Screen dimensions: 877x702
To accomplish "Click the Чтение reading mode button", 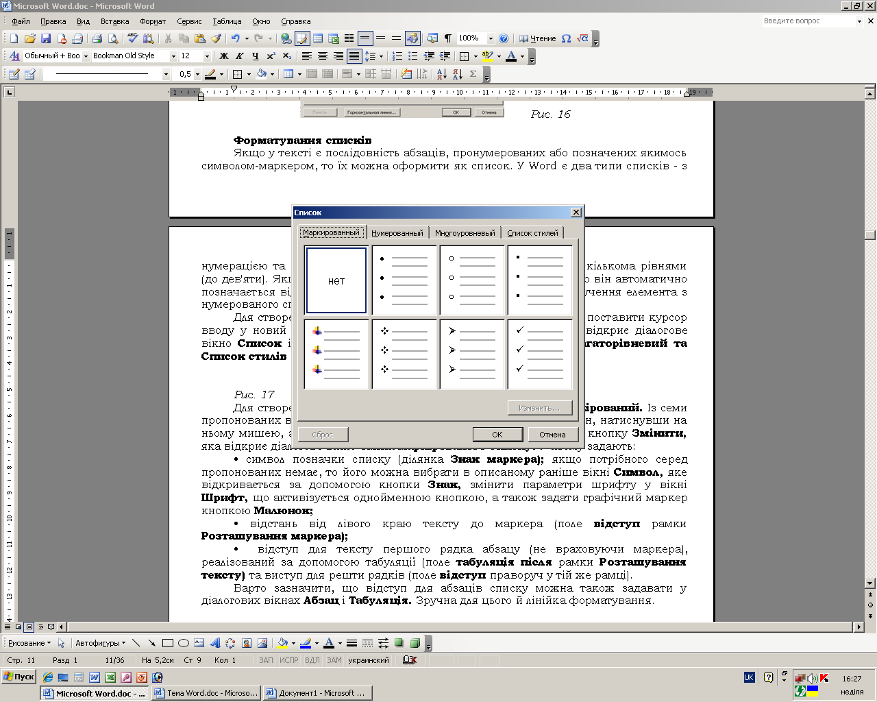I will pos(537,38).
